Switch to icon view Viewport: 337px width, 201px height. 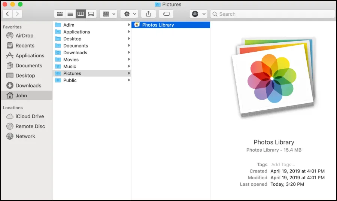pyautogui.click(x=60, y=14)
